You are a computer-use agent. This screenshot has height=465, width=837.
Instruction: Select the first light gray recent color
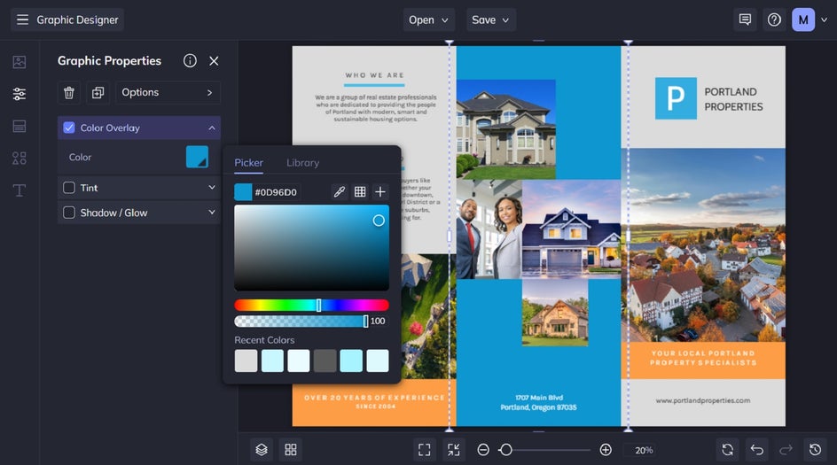pos(246,361)
